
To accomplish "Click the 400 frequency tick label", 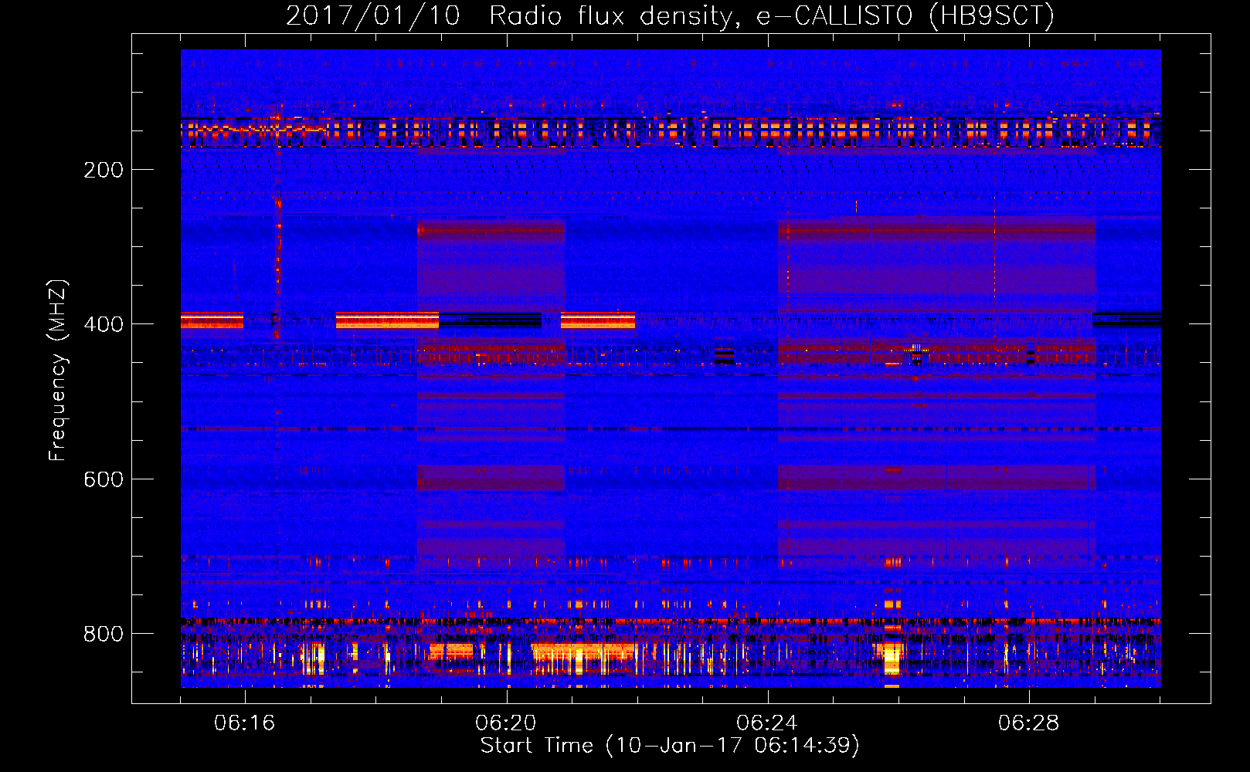I will (x=104, y=324).
